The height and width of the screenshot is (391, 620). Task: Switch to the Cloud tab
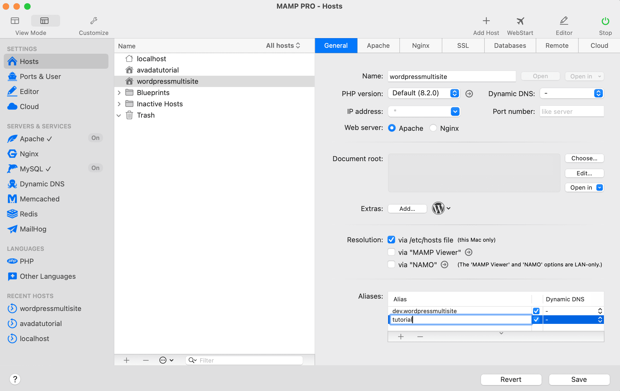coord(599,46)
